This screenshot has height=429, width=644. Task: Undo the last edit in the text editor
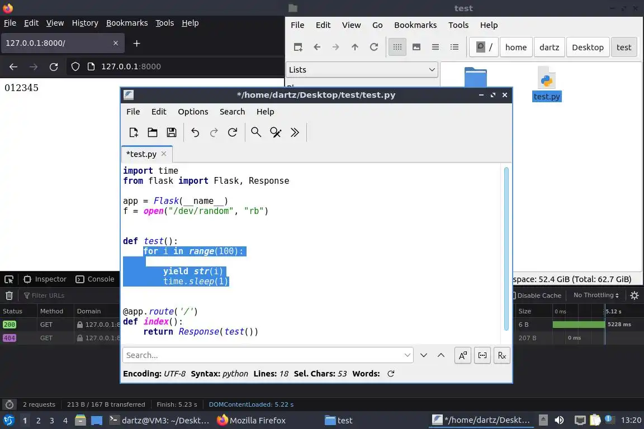195,132
